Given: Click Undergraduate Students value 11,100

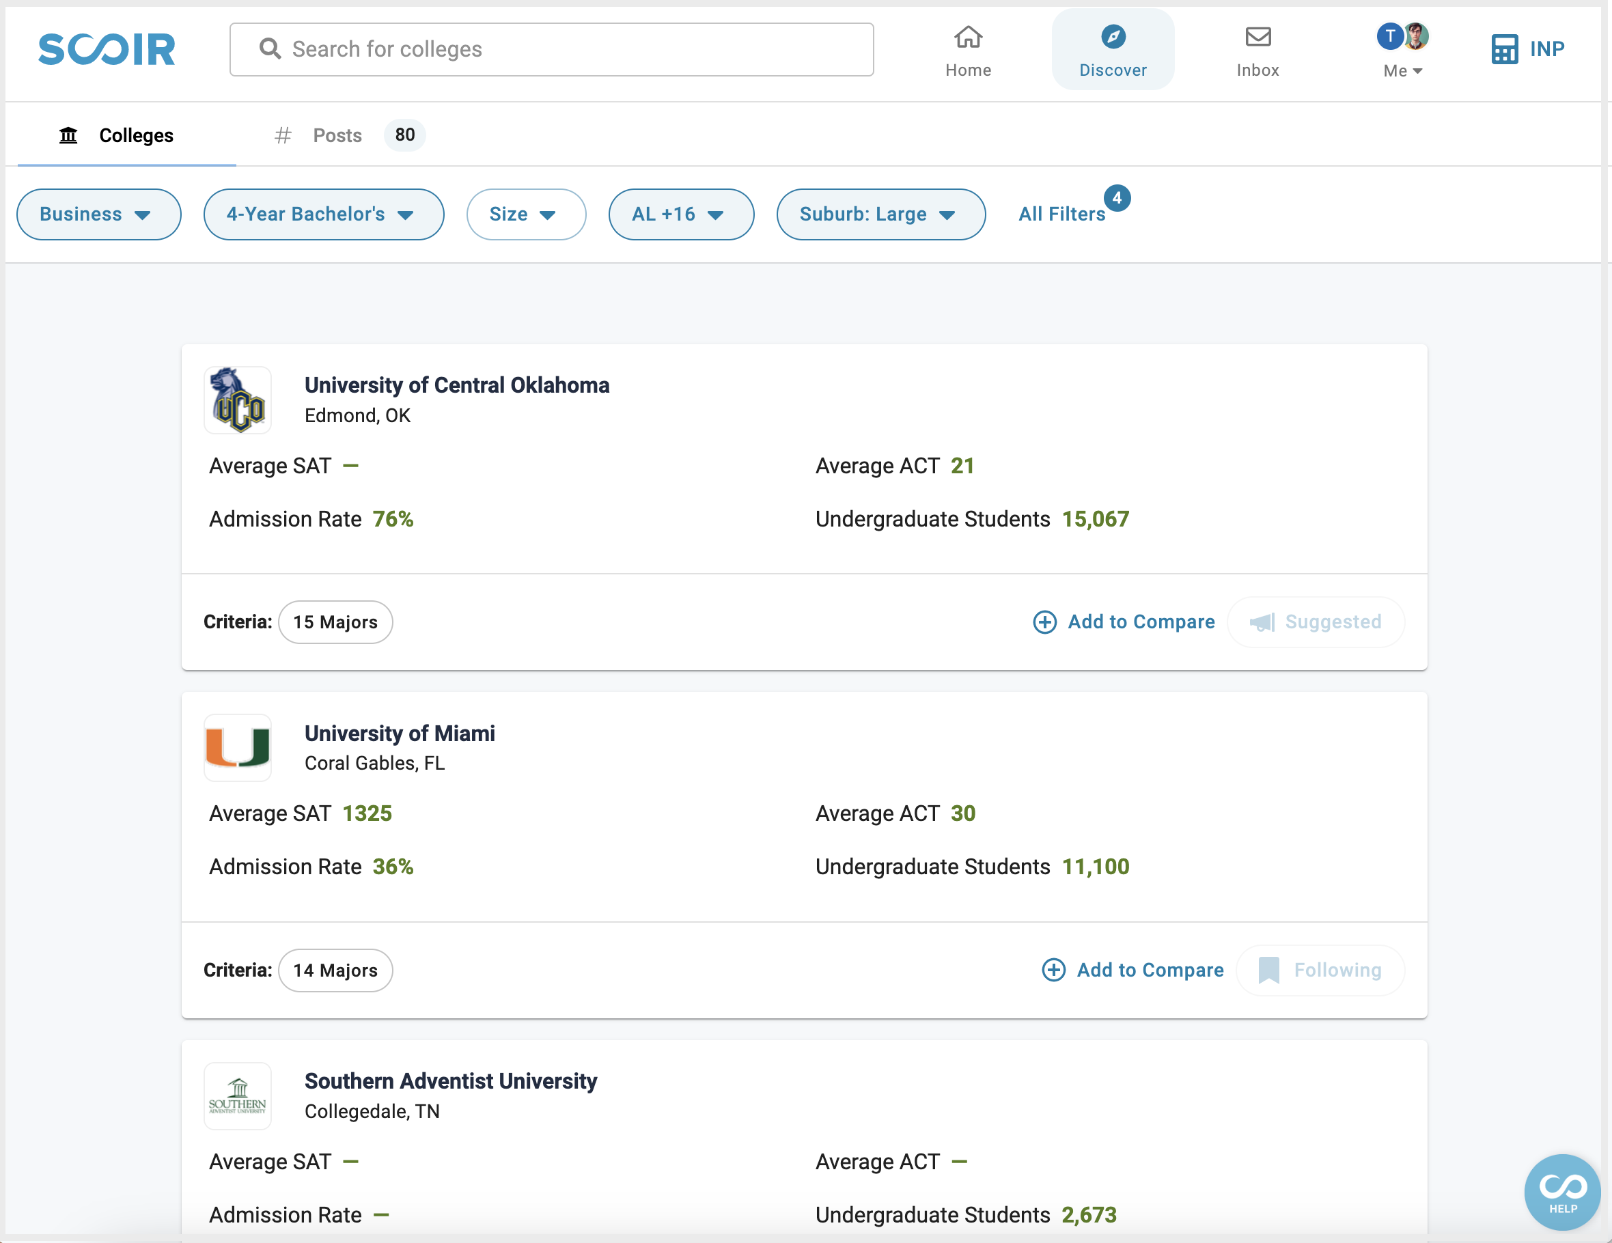Looking at the screenshot, I should tap(1096, 867).
